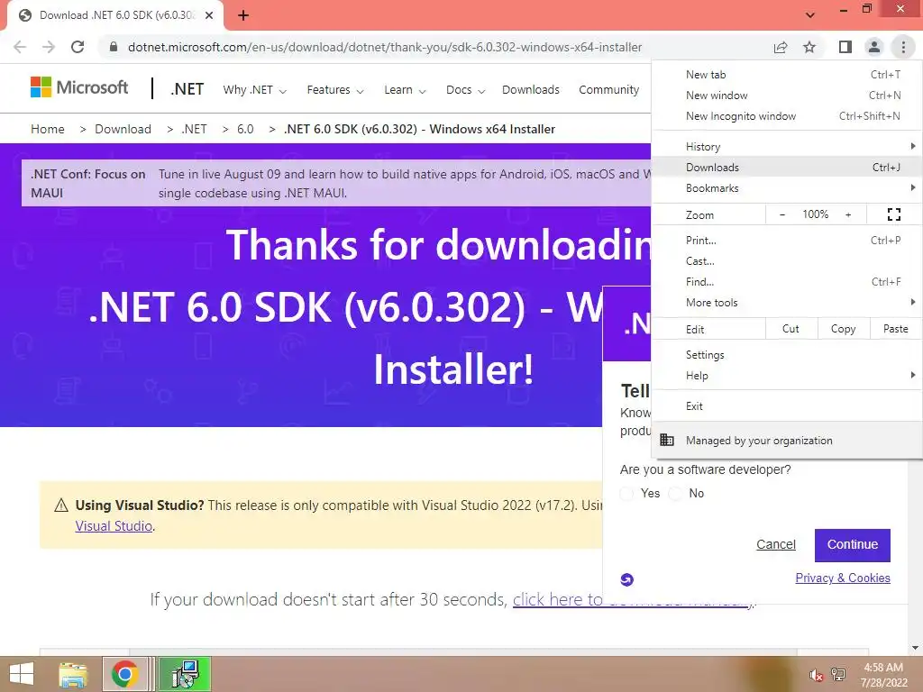
Task: Open the Visual Studio link
Action: (x=114, y=526)
